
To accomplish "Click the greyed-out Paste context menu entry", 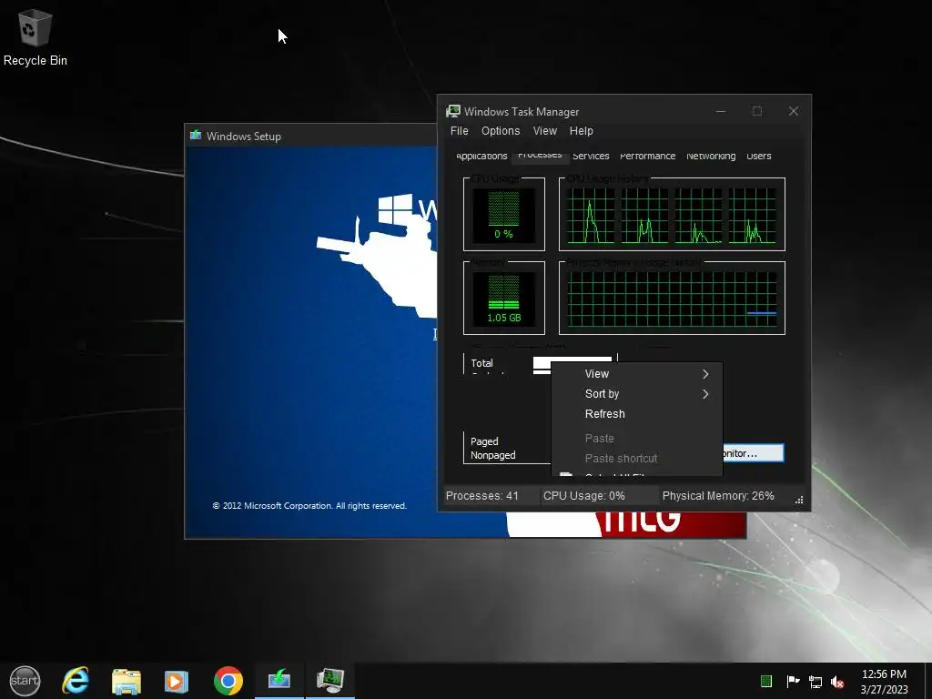I will [636, 439].
